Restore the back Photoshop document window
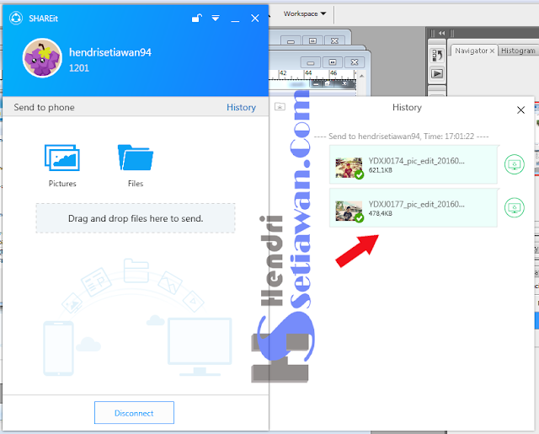 click(312, 41)
